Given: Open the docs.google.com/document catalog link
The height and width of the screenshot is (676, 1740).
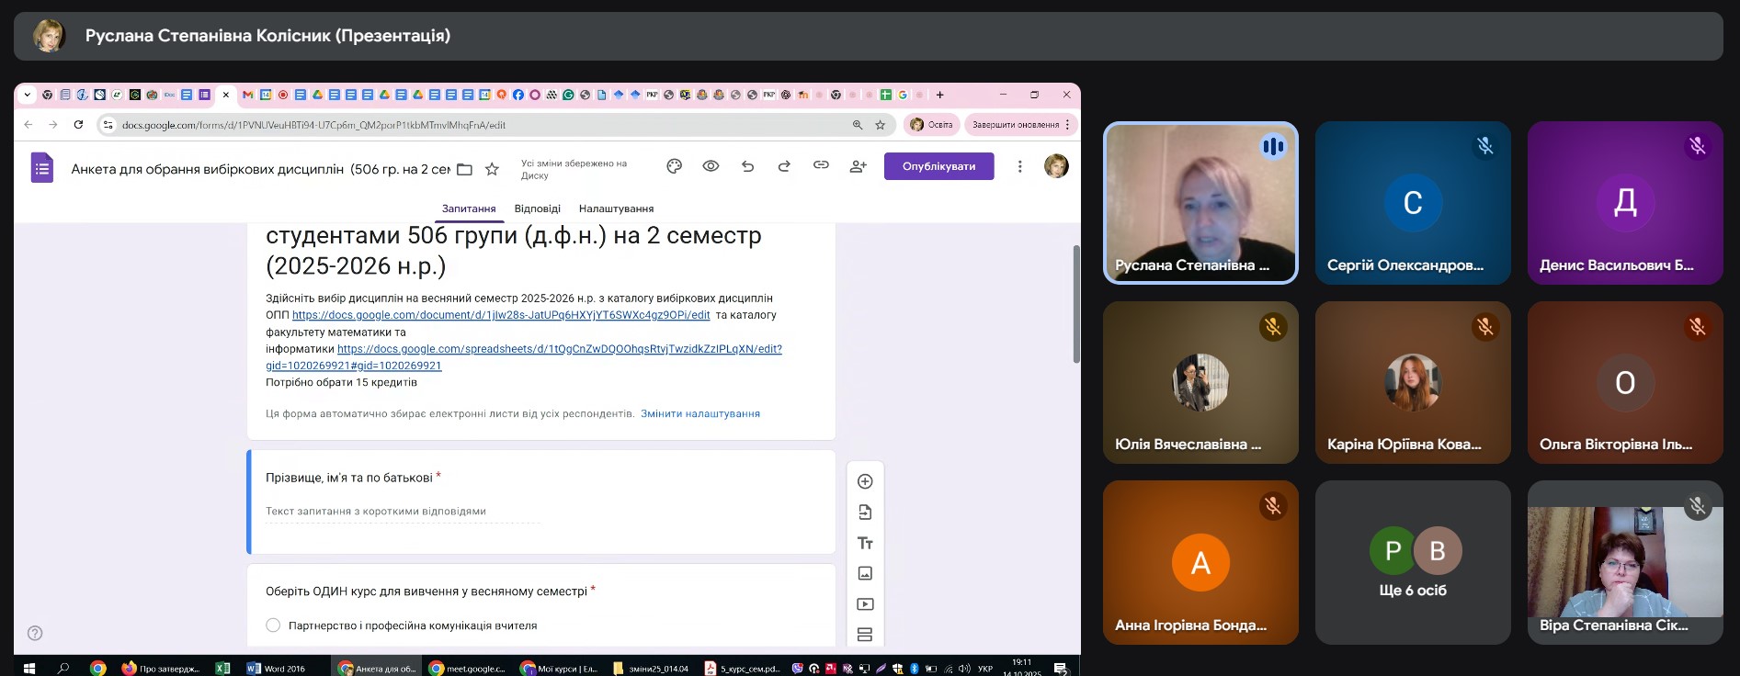Looking at the screenshot, I should coord(501,315).
